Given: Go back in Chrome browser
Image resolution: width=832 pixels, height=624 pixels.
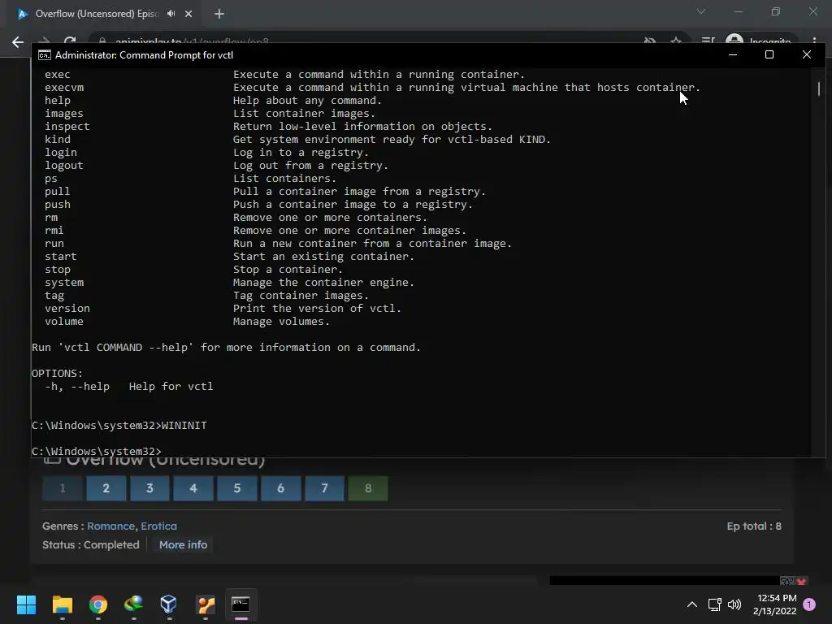Looking at the screenshot, I should pyautogui.click(x=18, y=42).
